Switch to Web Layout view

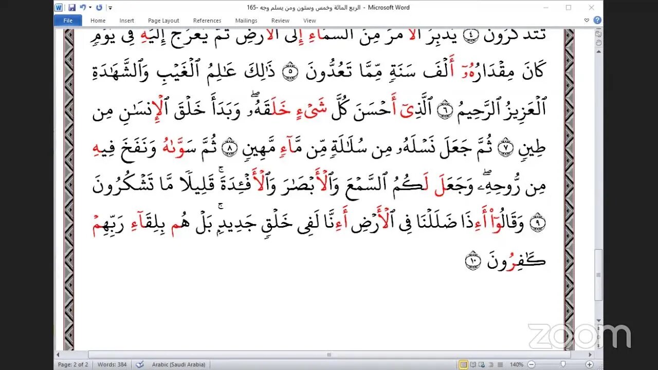point(482,364)
